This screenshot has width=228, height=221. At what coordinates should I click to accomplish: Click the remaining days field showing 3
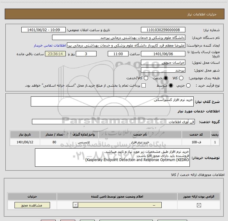(x=86, y=54)
